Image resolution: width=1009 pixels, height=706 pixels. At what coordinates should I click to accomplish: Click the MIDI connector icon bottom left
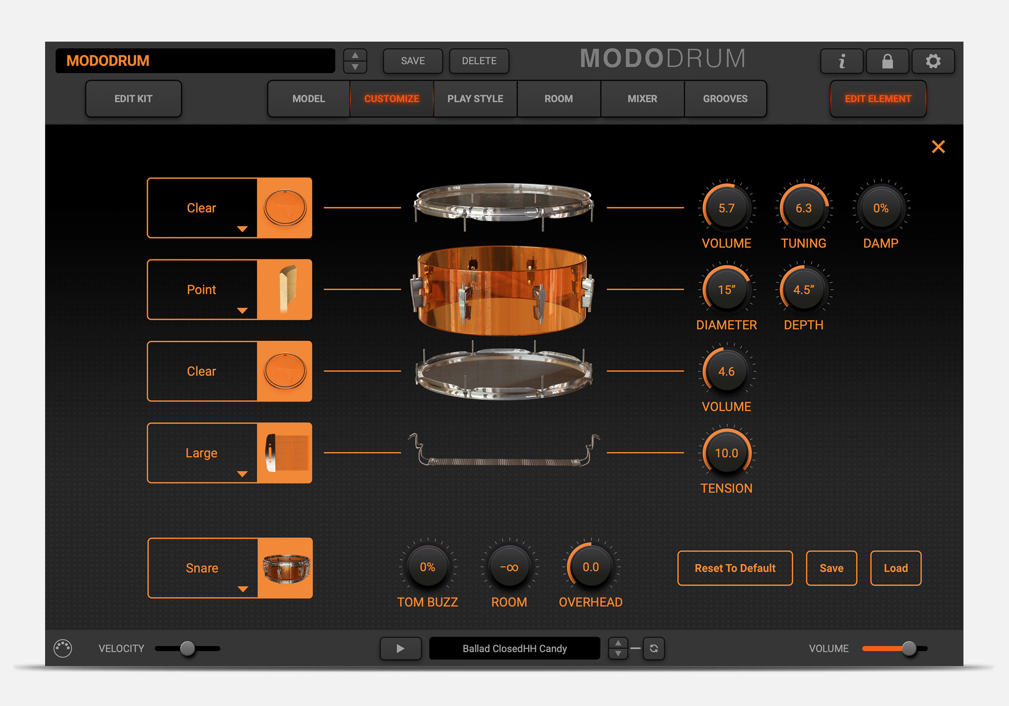(x=62, y=648)
